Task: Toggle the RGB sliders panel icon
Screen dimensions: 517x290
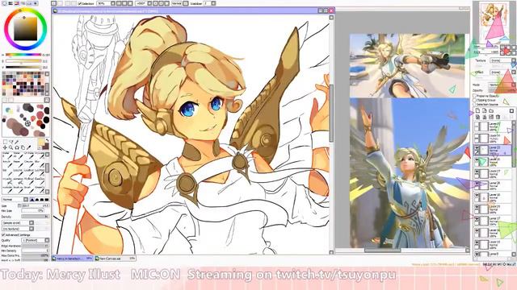Action: point(11,3)
